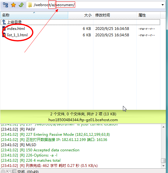The width and height of the screenshot is (168, 173).
Task: Click the index.html file icon
Action: pos(4,29)
